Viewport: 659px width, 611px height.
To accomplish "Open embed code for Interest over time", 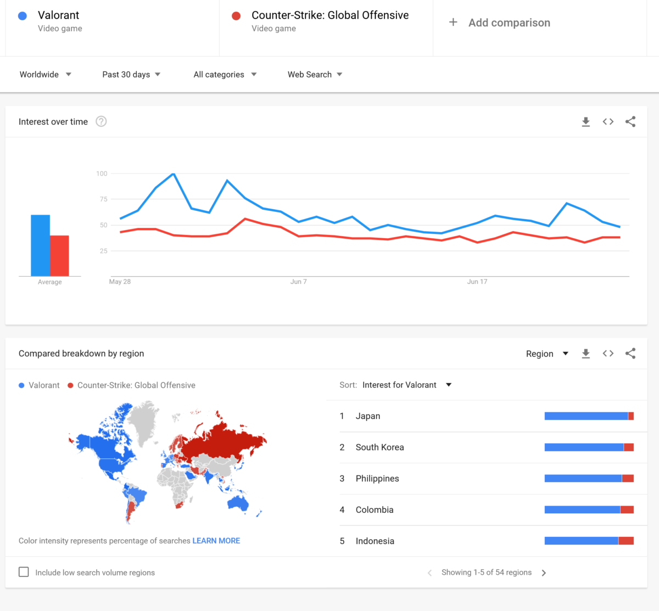I will (608, 122).
